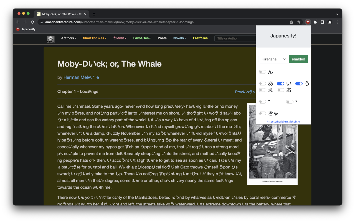Bookmark this page with the star icon
This screenshot has height=222, width=355.
[x=299, y=22]
